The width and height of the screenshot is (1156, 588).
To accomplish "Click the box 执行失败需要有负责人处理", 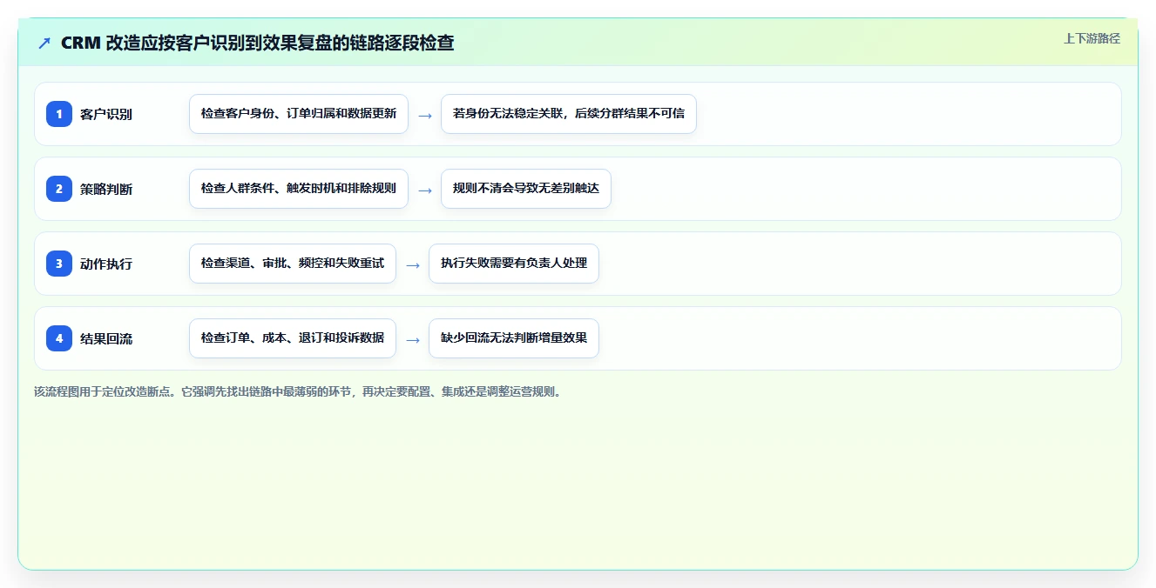I will click(x=514, y=264).
